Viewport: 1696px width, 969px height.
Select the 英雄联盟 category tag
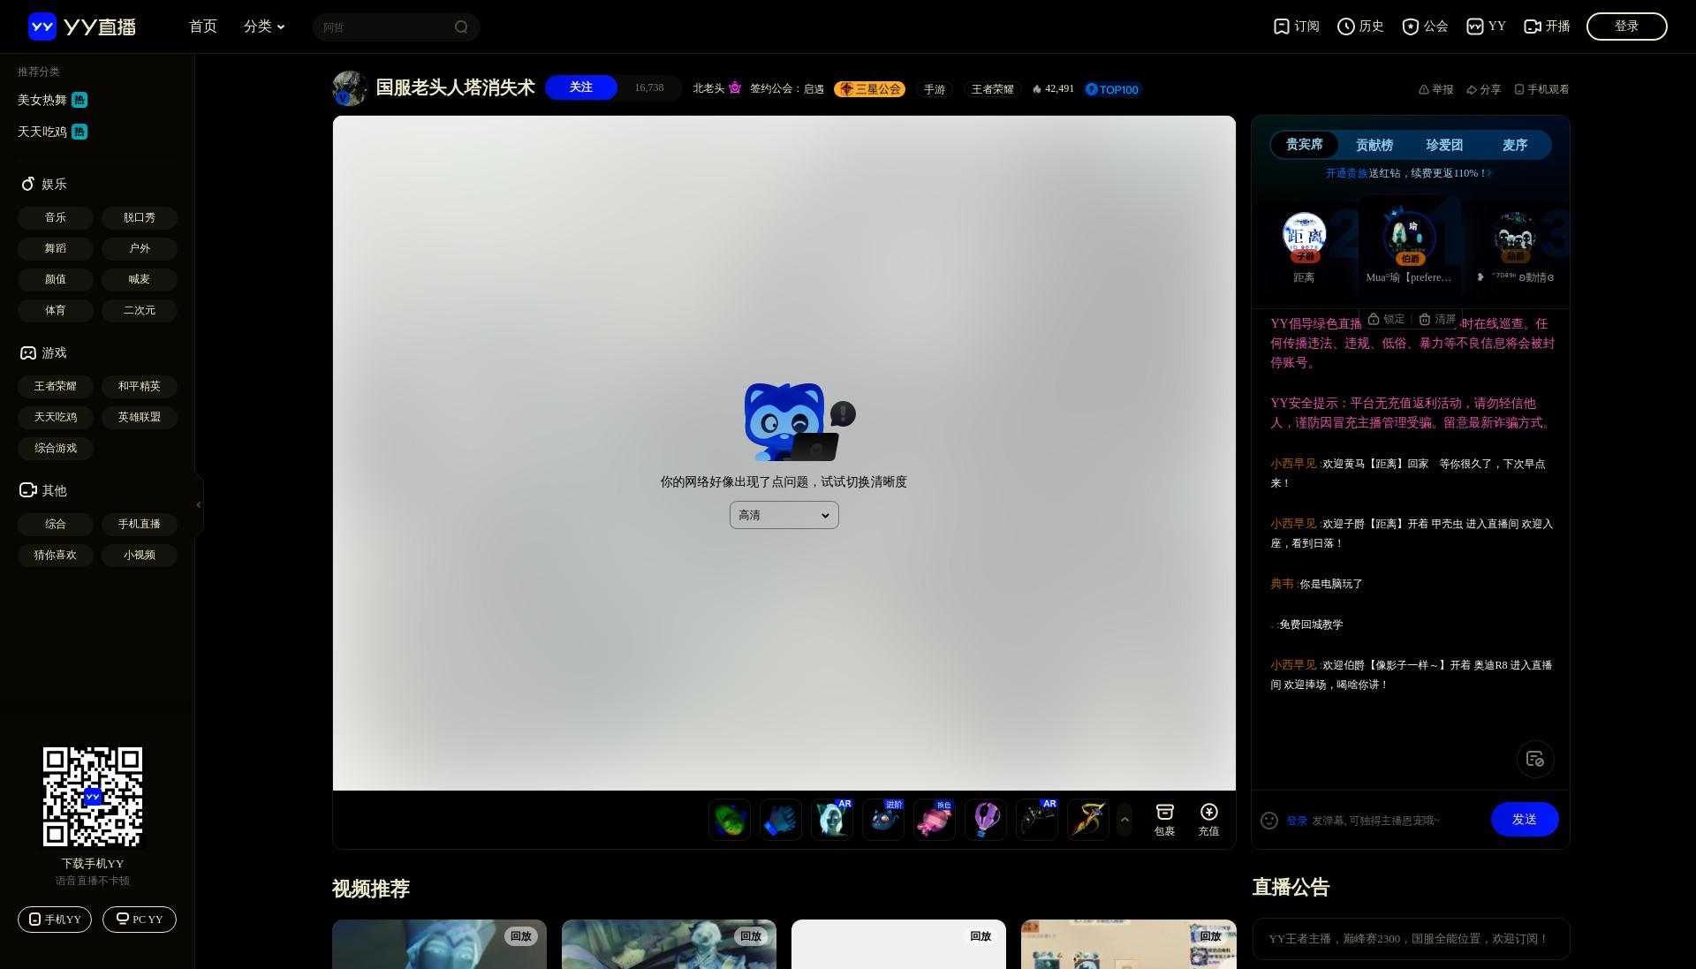(x=140, y=417)
